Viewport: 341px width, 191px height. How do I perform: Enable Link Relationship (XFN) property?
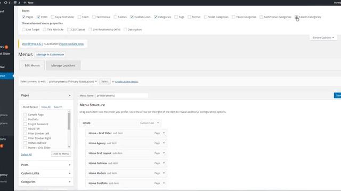90,30
